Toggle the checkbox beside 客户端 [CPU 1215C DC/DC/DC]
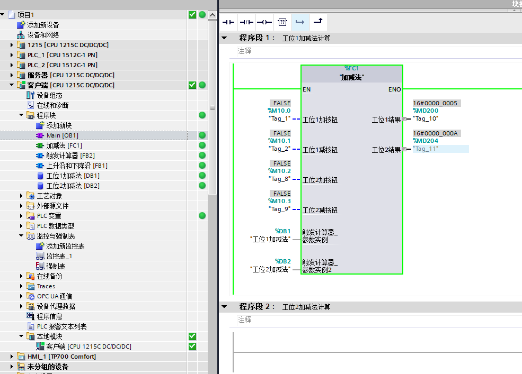This screenshot has width=522, height=374. 192,85
